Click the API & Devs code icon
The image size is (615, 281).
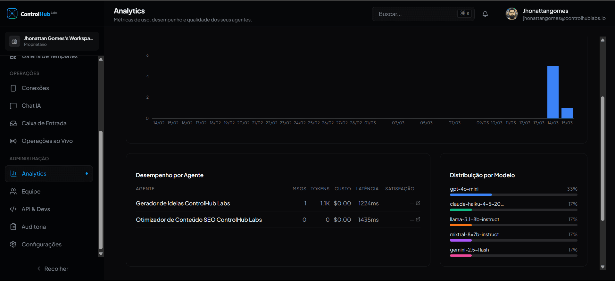point(13,209)
